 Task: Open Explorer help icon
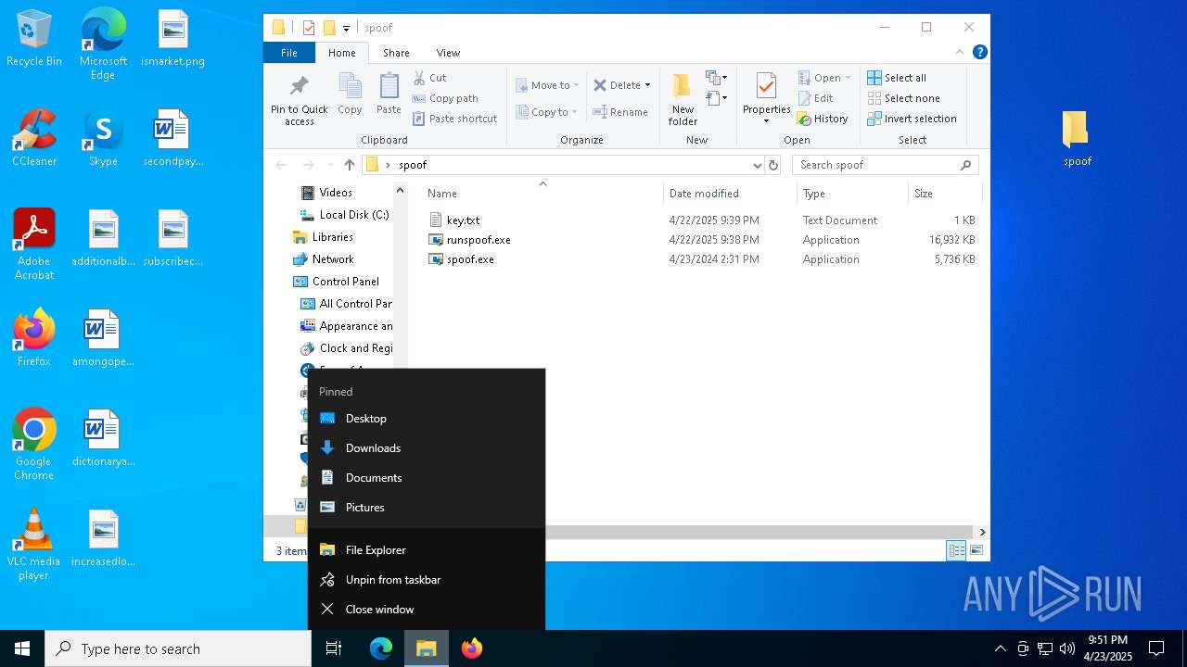pyautogui.click(x=979, y=53)
